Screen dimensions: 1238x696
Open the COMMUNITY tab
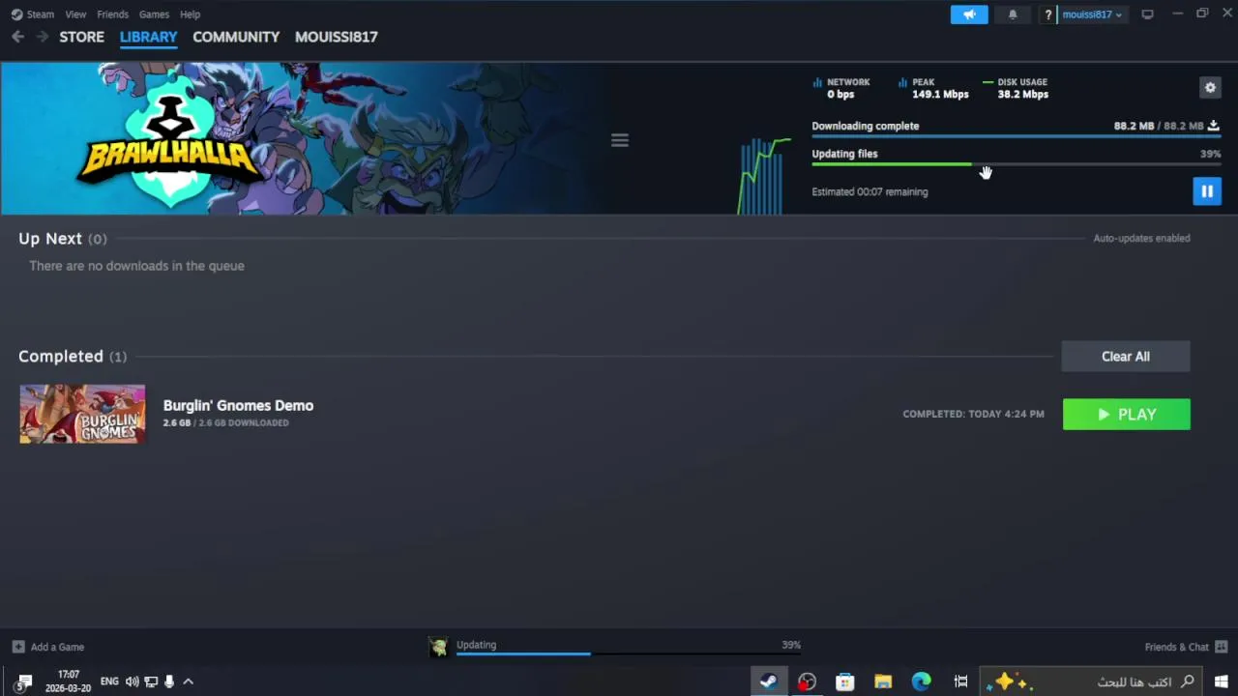tap(236, 37)
